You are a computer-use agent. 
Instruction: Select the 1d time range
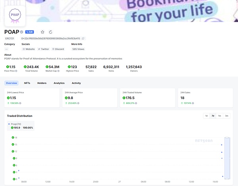(x=206, y=116)
